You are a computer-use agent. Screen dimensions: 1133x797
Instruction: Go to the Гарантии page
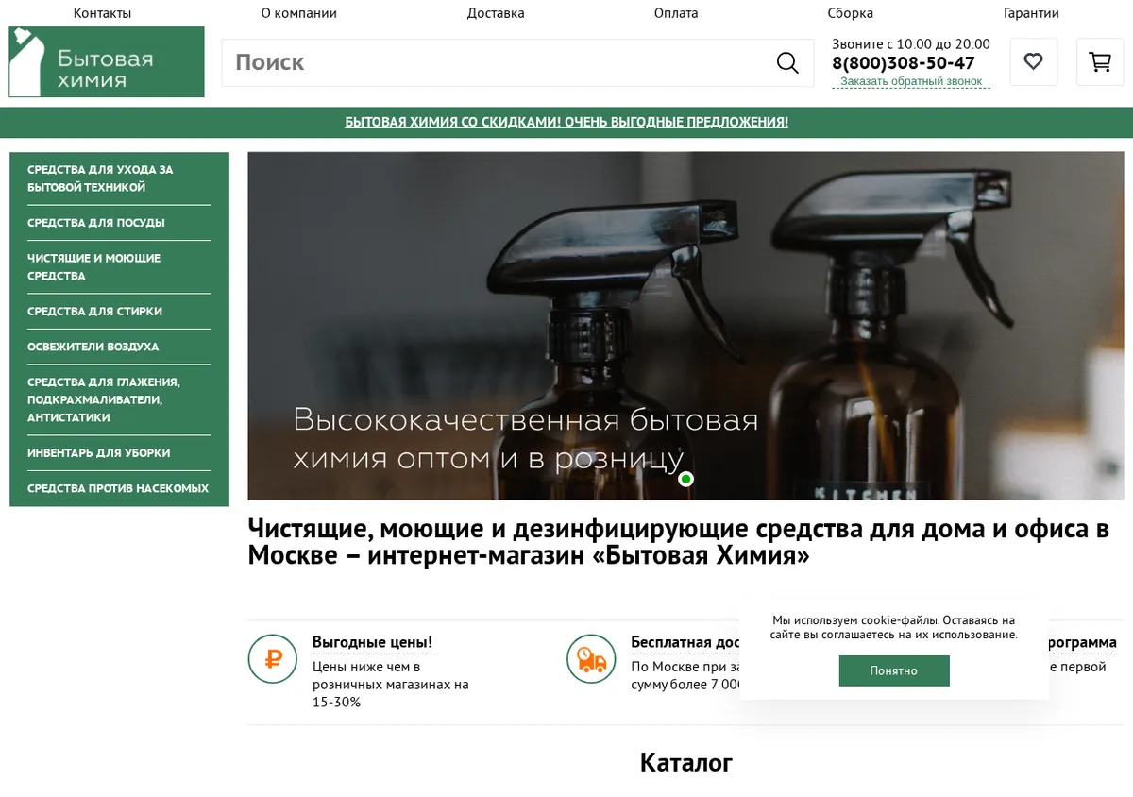[1031, 13]
